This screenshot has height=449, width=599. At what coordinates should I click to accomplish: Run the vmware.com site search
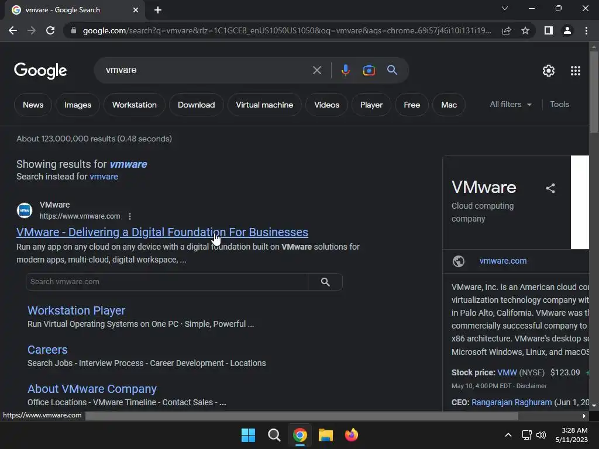click(325, 282)
